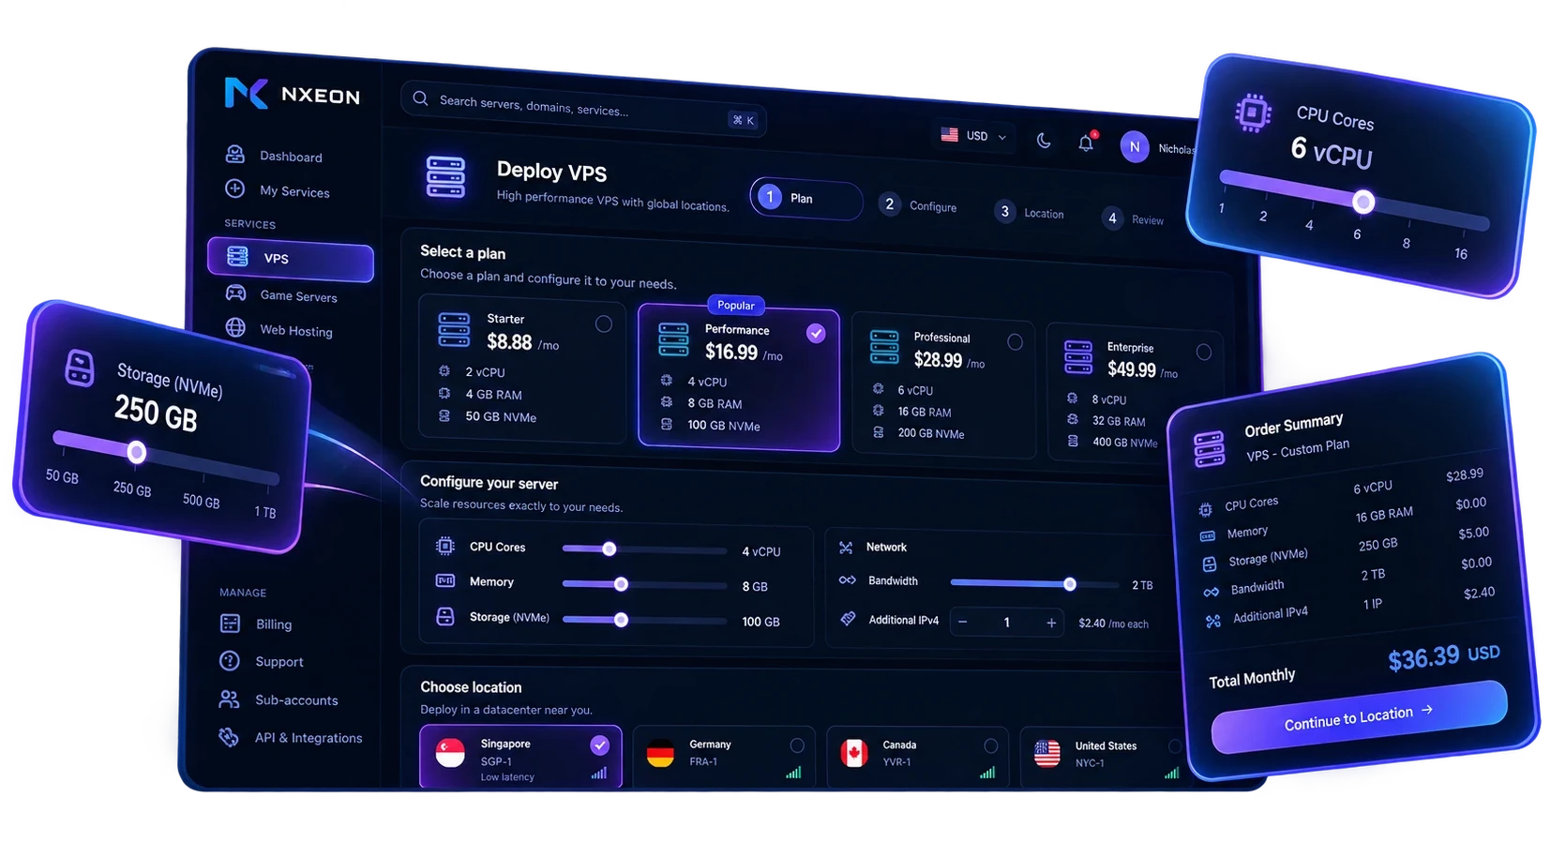Open notifications bell icon
Viewport: 1551px width, 842px height.
[1086, 143]
